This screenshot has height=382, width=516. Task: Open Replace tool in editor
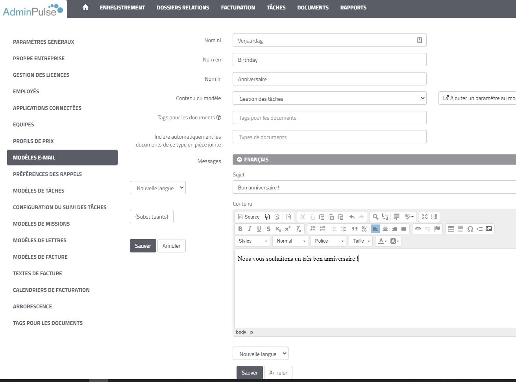tap(385, 217)
